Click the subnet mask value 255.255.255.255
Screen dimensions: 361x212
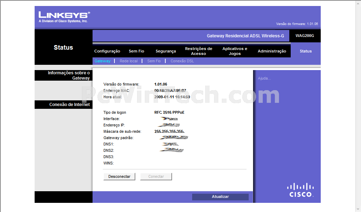point(169,131)
